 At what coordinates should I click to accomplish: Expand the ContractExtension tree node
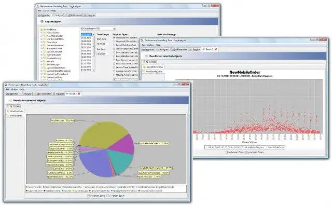pos(41,46)
